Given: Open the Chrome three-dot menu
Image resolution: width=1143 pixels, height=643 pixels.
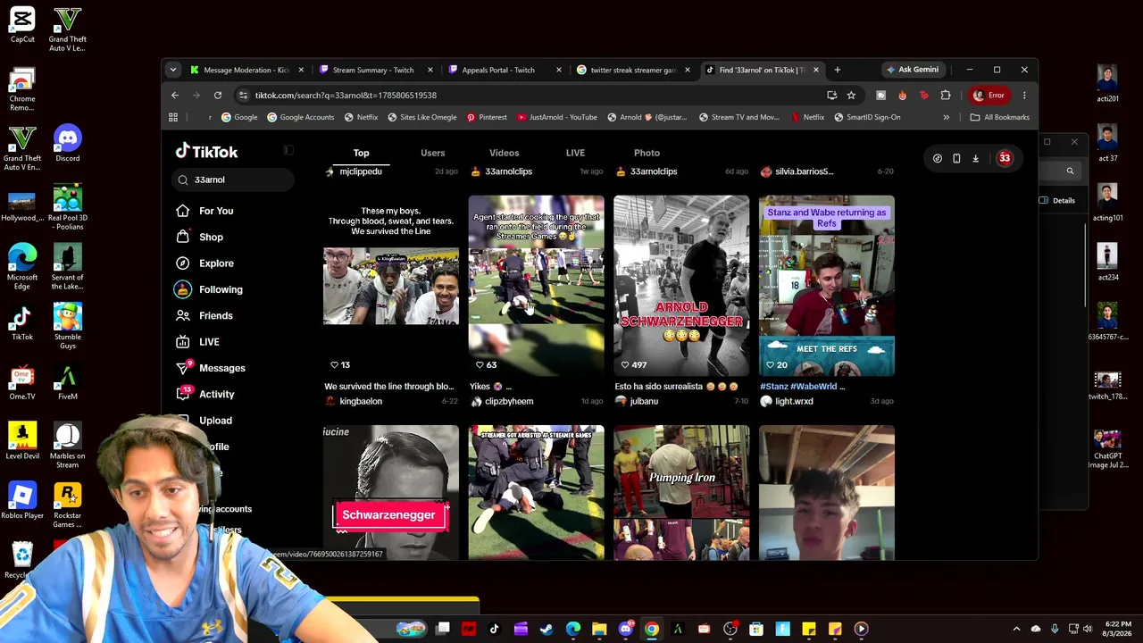Looking at the screenshot, I should 1024,95.
